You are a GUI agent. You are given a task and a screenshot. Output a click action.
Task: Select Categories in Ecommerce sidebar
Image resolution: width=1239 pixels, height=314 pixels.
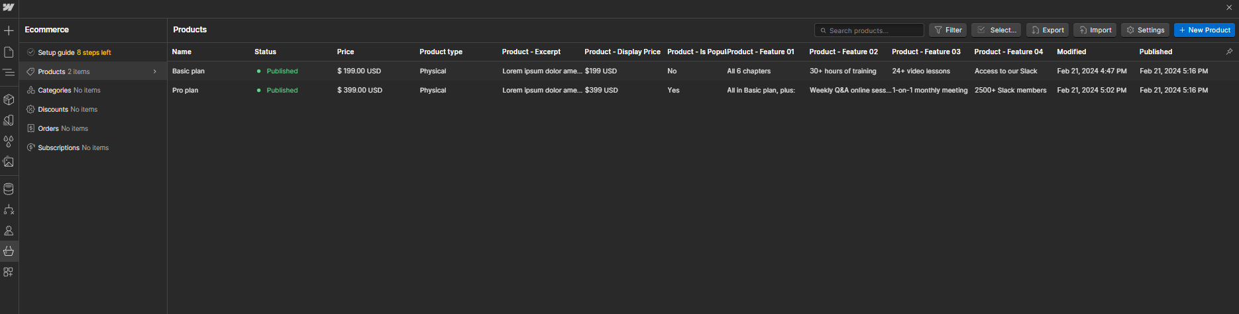(x=93, y=90)
